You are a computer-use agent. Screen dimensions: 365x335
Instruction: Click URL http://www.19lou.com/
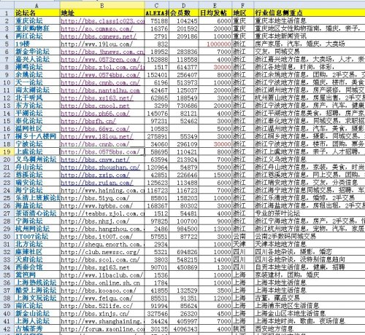pyautogui.click(x=96, y=44)
